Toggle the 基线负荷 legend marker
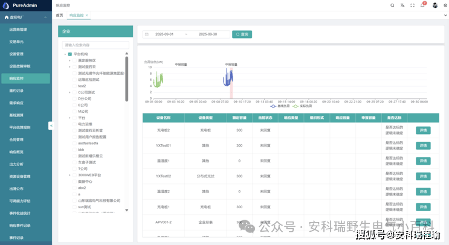449x245 pixels. tap(273, 106)
